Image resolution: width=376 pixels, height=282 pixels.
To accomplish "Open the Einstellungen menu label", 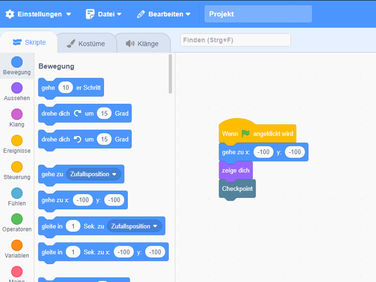I will [x=39, y=14].
